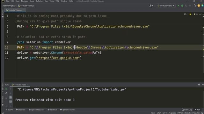Open the Run menu
The width and height of the screenshot is (204, 114).
(x=46, y=1)
